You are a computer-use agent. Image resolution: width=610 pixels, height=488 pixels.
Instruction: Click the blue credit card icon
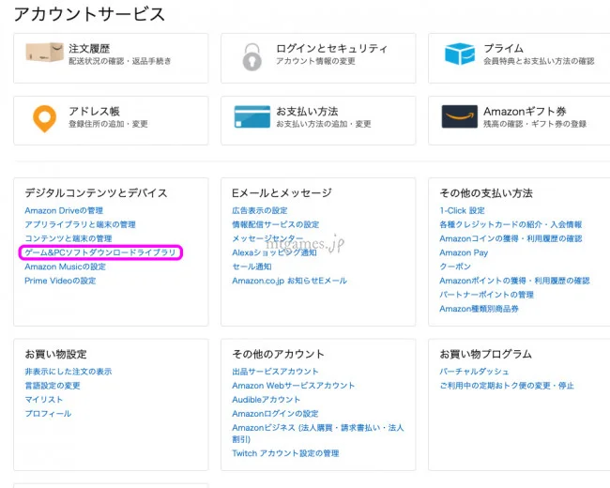click(252, 116)
